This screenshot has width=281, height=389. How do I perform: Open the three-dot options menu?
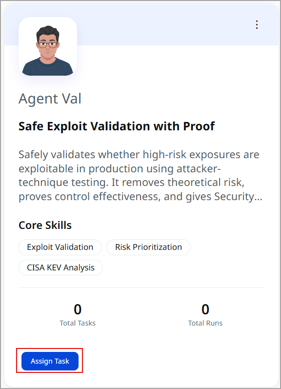pyautogui.click(x=257, y=25)
